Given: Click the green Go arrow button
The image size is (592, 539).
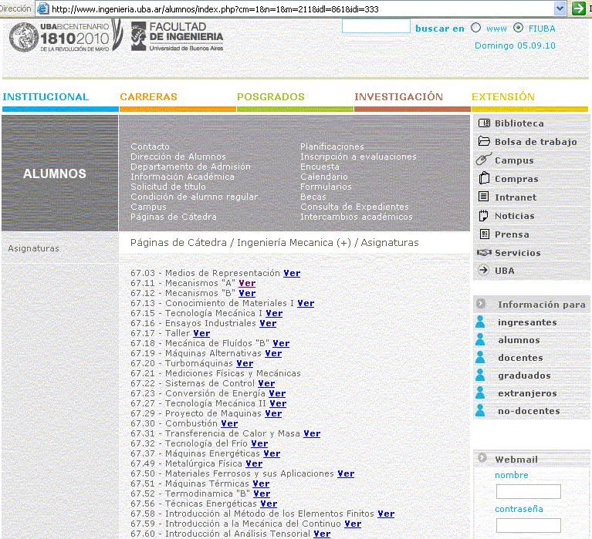Looking at the screenshot, I should [x=578, y=8].
